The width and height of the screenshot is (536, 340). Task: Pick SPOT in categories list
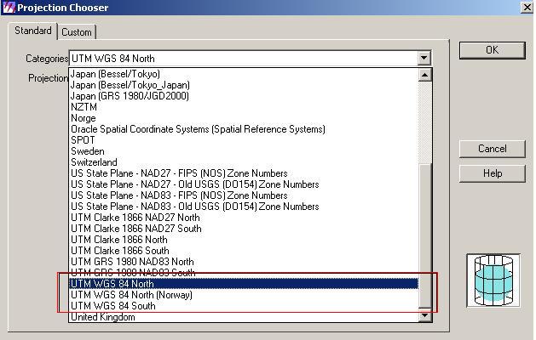click(x=244, y=140)
